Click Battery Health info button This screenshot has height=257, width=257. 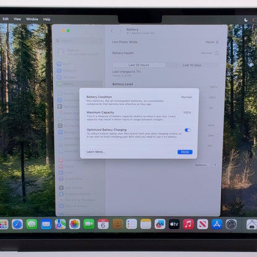point(217,53)
